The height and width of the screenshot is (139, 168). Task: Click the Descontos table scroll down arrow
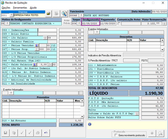(x=162, y=50)
